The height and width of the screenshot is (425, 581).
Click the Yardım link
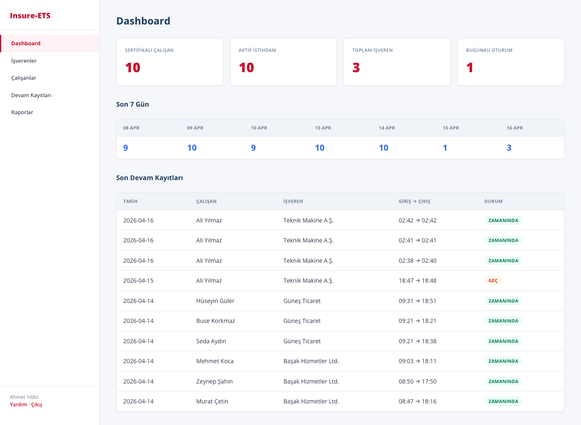point(18,405)
